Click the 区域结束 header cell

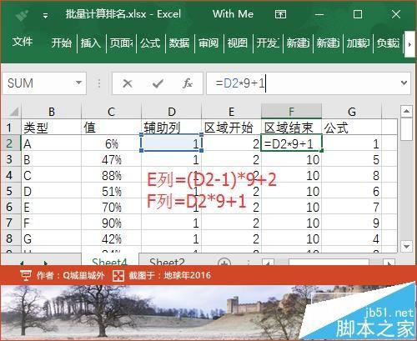[291, 128]
